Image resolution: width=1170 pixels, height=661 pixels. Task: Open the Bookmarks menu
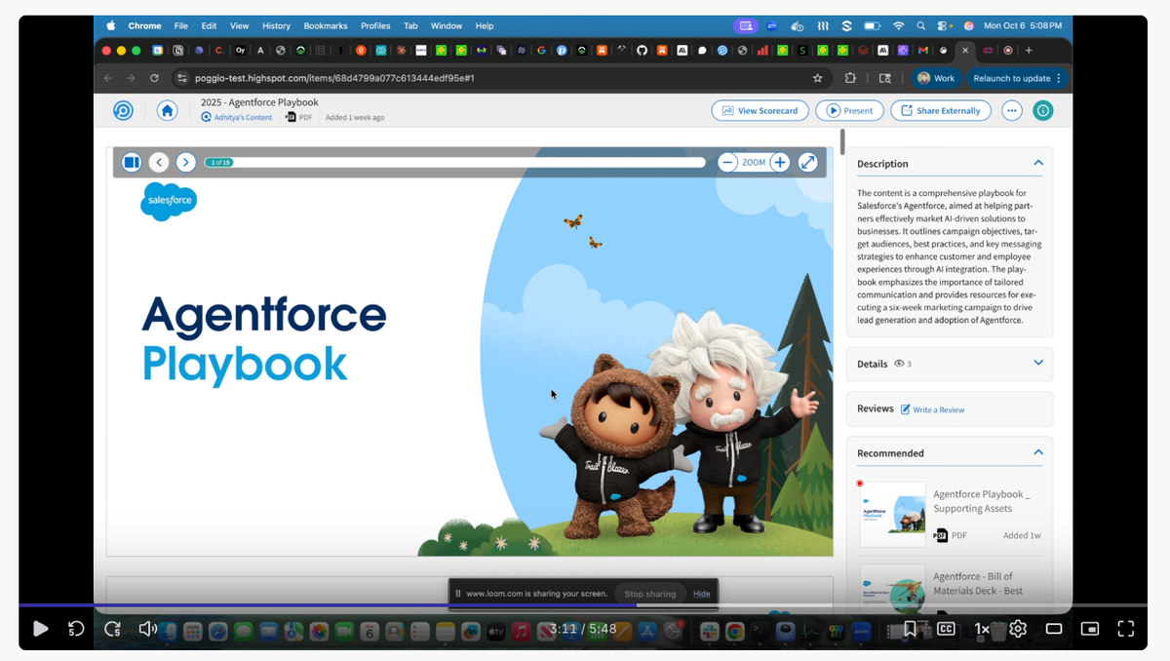(x=326, y=26)
